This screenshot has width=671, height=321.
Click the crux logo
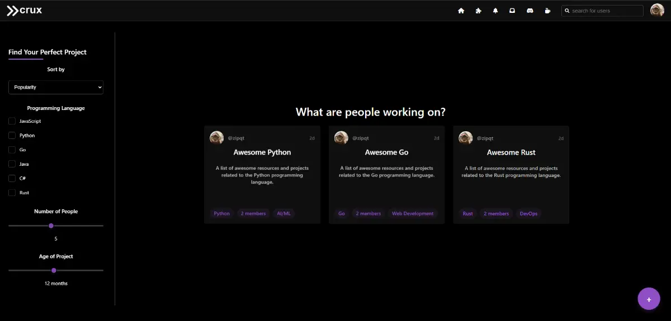[x=24, y=10]
